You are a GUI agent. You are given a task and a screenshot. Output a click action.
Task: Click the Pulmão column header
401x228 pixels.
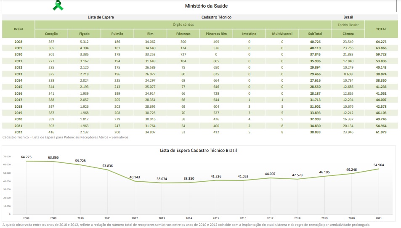tap(117, 33)
